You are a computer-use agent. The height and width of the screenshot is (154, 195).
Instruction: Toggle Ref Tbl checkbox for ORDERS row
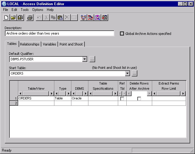tap(122, 99)
